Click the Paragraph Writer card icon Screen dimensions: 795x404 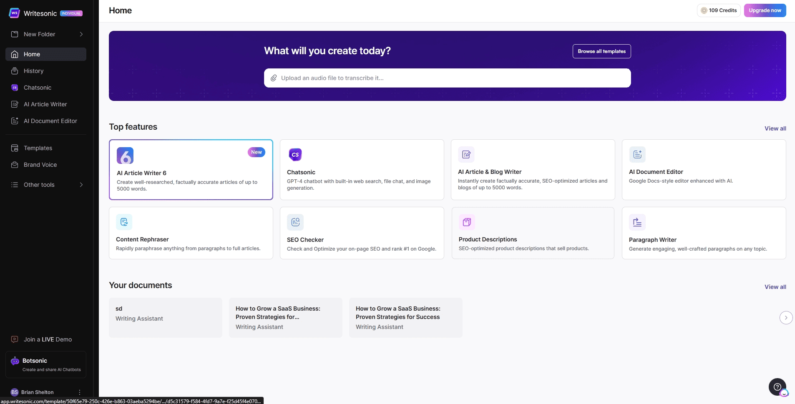(637, 222)
